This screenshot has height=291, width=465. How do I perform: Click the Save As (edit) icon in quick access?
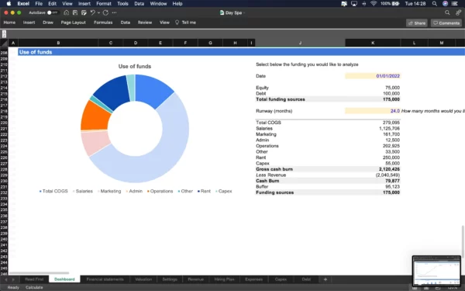[x=84, y=12]
